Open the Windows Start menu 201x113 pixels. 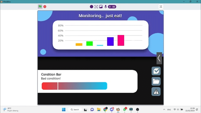[63, 110]
